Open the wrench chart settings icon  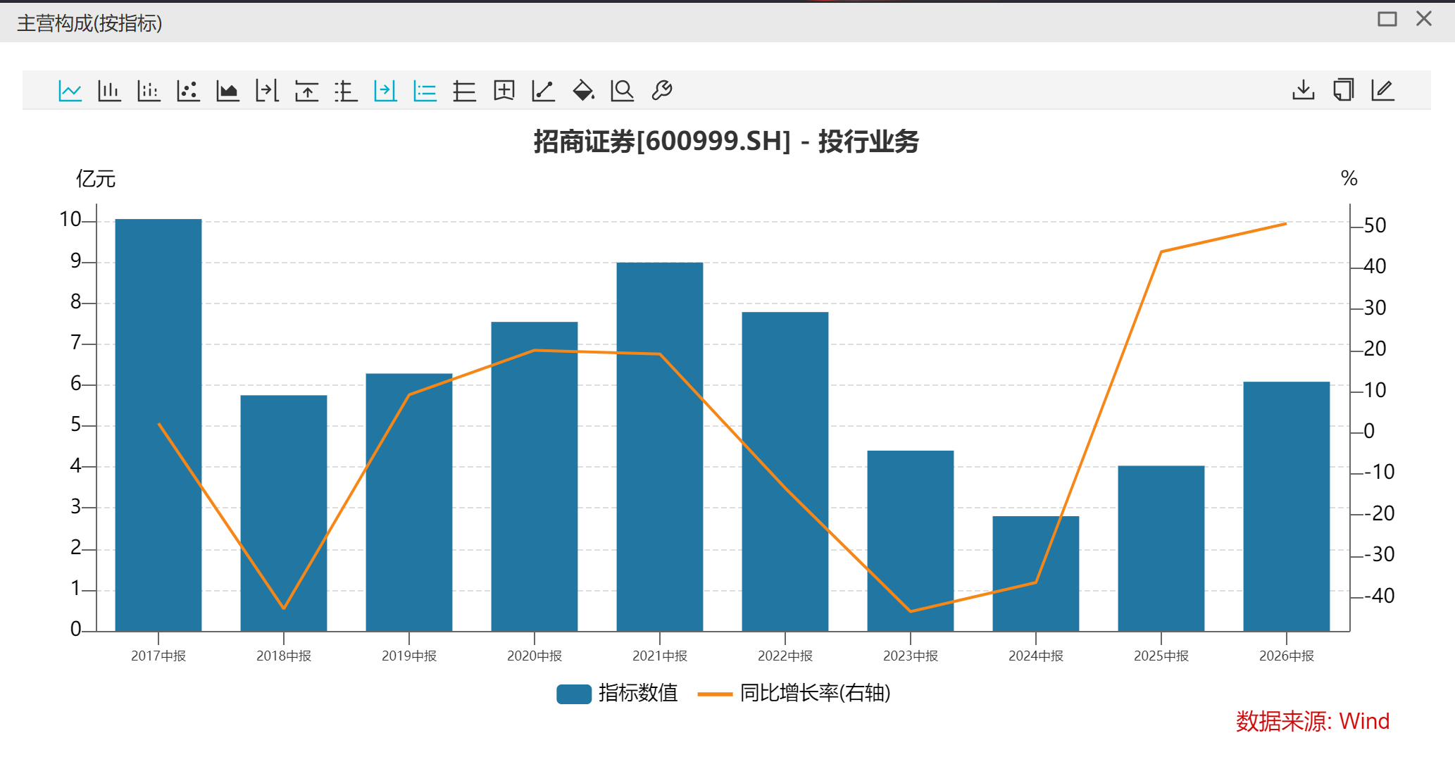[x=662, y=91]
